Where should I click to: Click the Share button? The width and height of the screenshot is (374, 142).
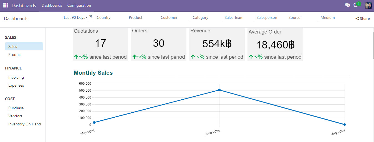(x=362, y=19)
